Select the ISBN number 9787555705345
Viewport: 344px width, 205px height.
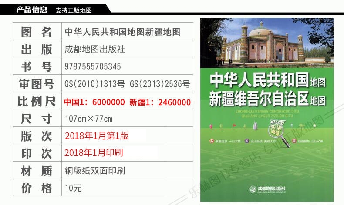[x=93, y=66]
